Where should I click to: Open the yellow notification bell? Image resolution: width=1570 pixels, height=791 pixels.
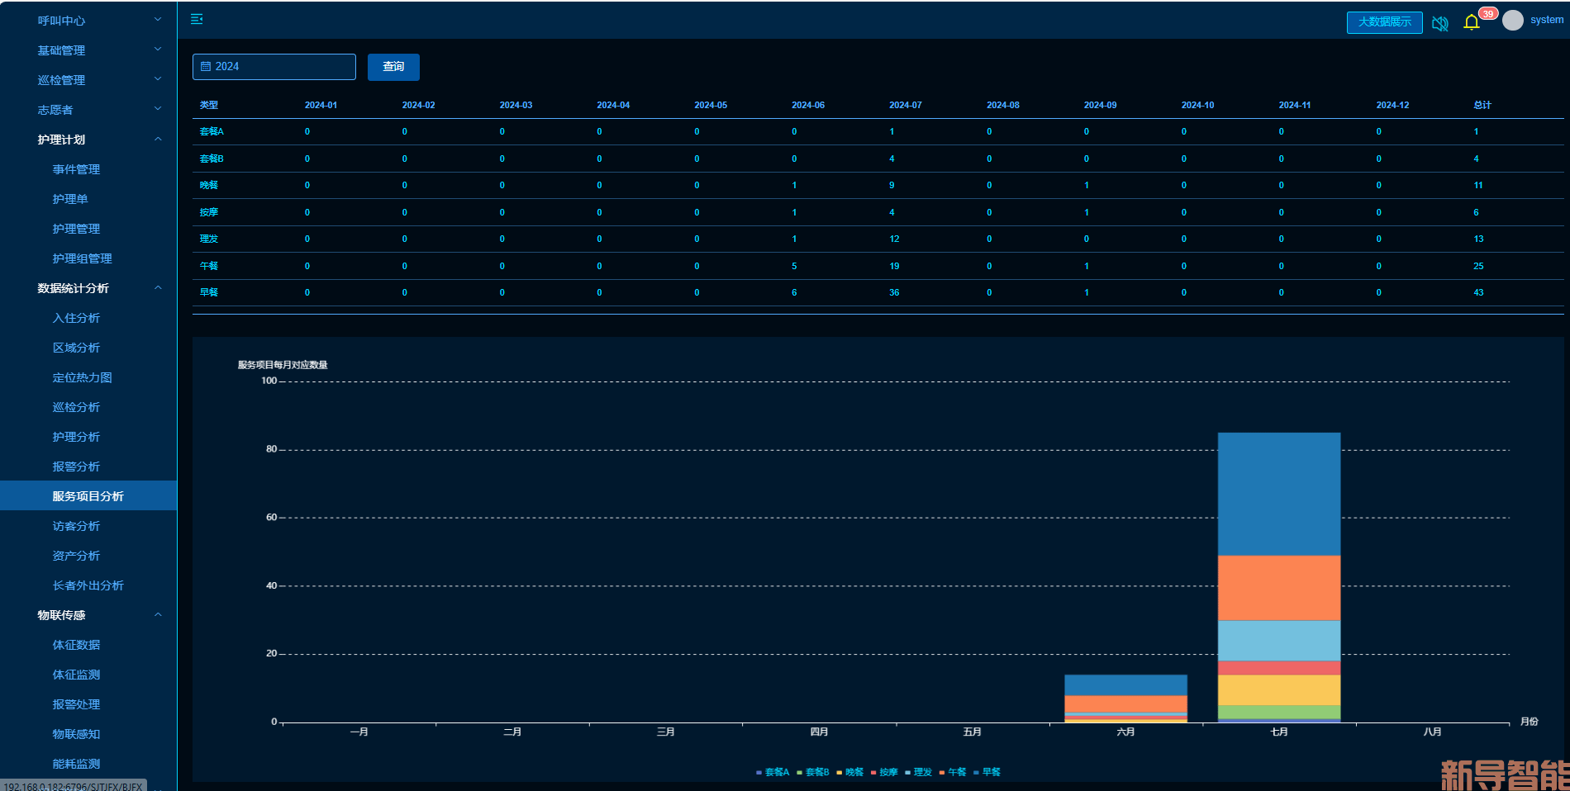coord(1471,22)
